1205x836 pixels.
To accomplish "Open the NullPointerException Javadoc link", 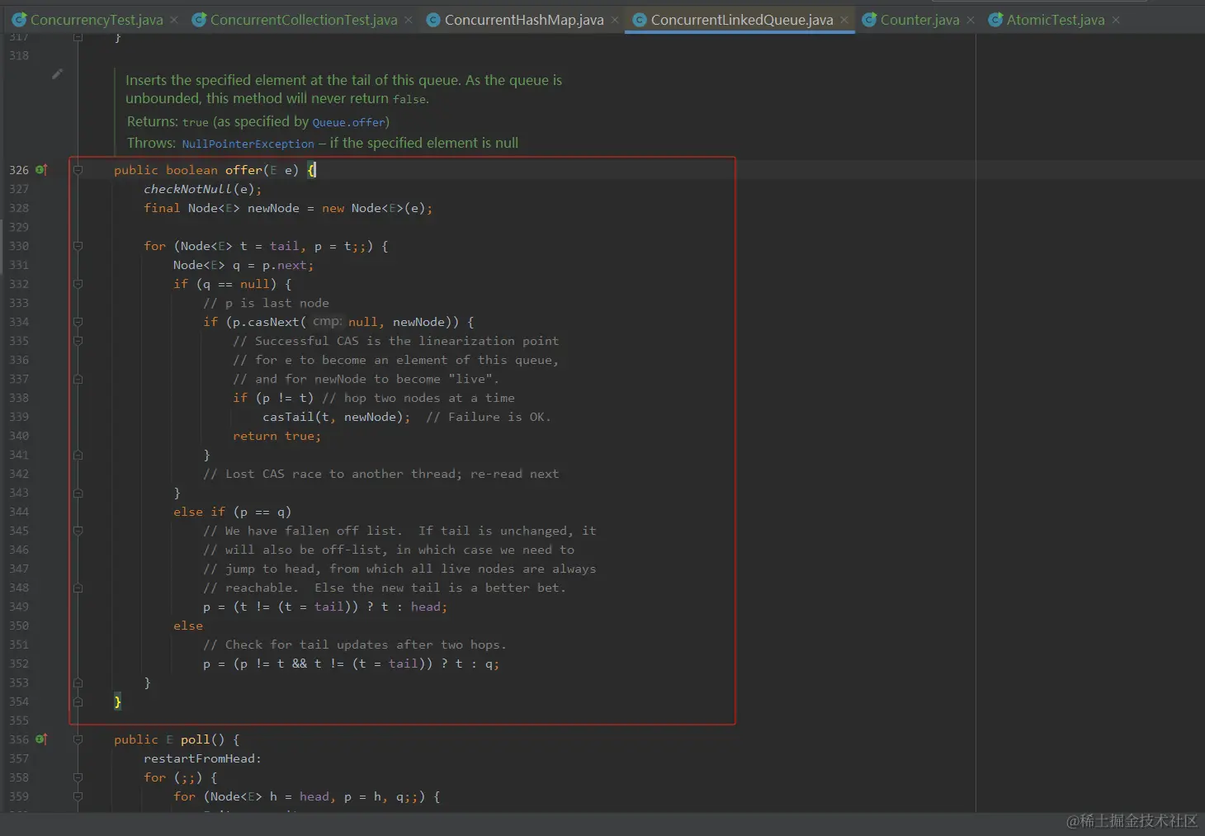I will coord(248,144).
